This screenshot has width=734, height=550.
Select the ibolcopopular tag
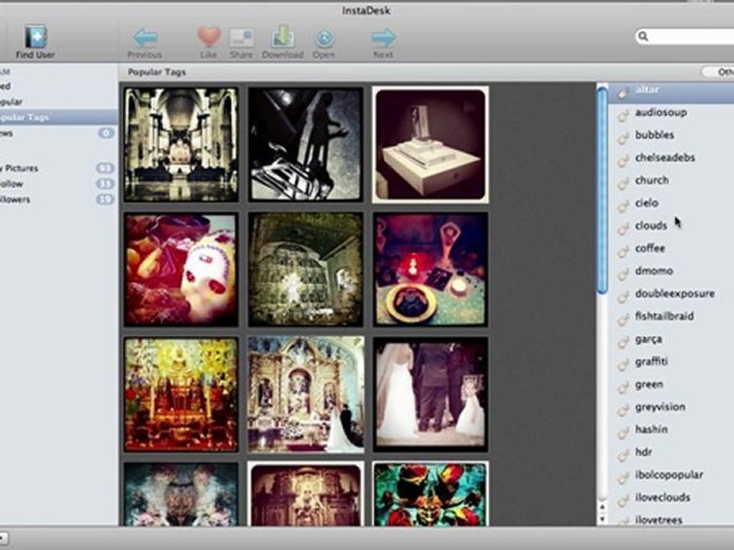[x=671, y=475]
